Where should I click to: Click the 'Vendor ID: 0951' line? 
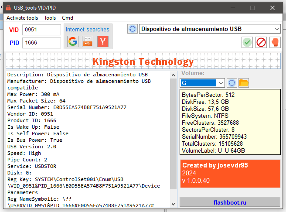click(30, 114)
